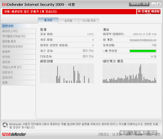Click last update date 2009-02-19 오후 9:06

145,34
